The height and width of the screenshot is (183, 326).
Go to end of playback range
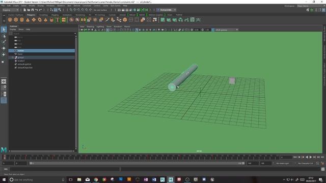[322, 157]
